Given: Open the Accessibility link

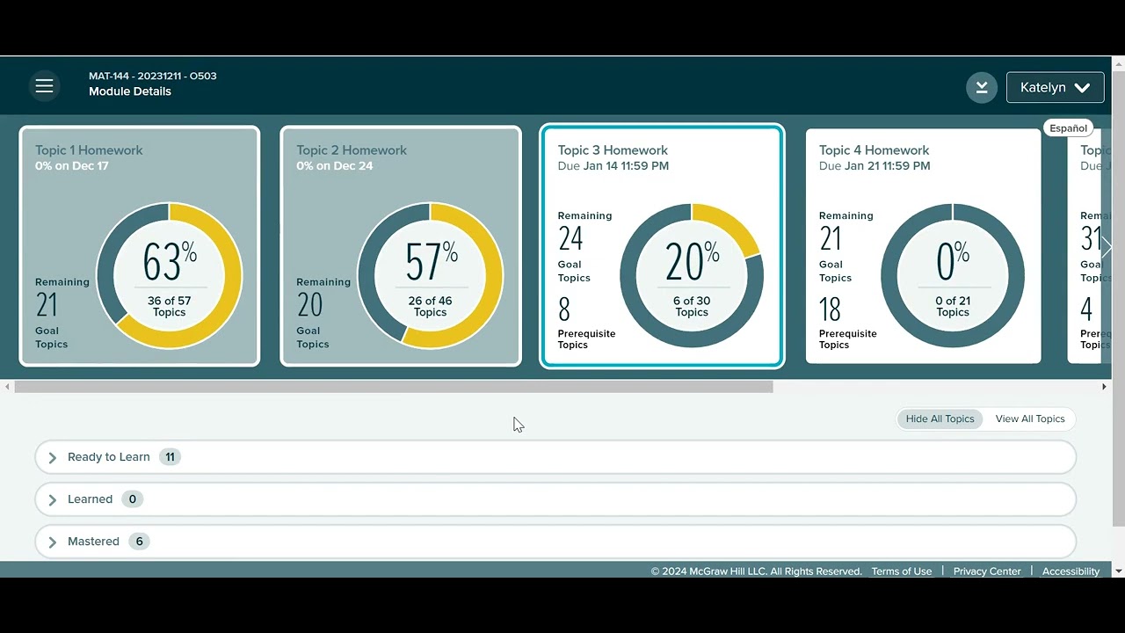Looking at the screenshot, I should coord(1071,571).
